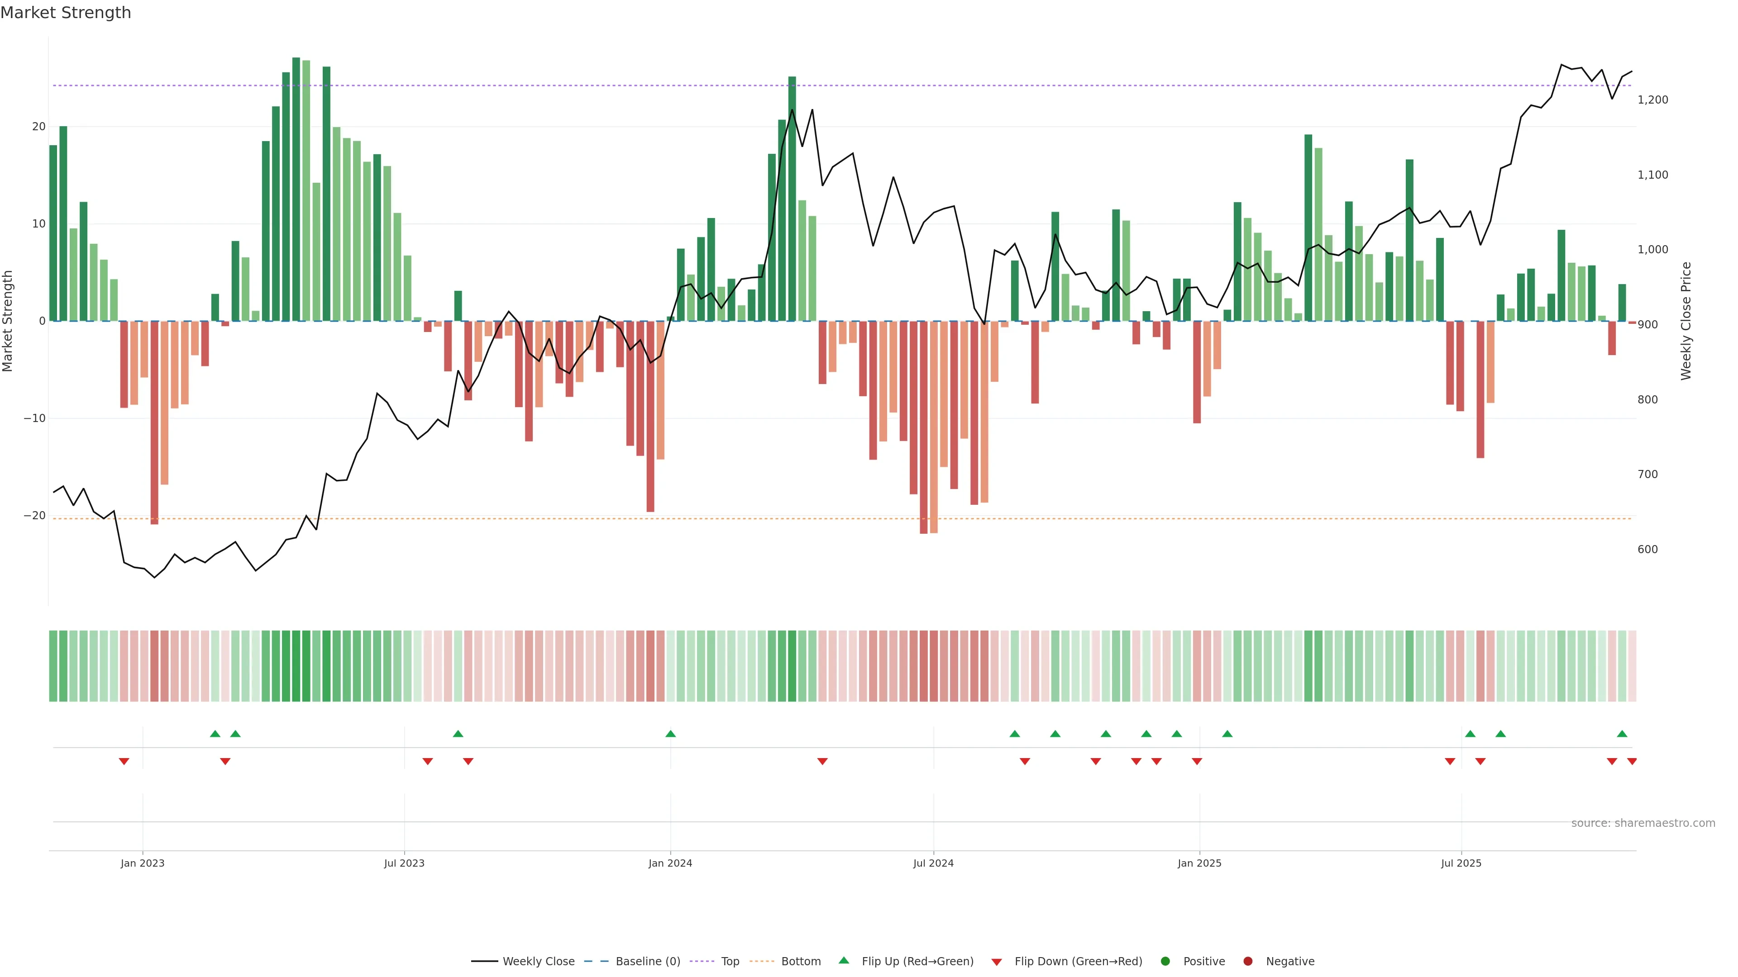Click the Market Strength chart title
Viewport: 1738px width, 977px height.
tap(66, 13)
